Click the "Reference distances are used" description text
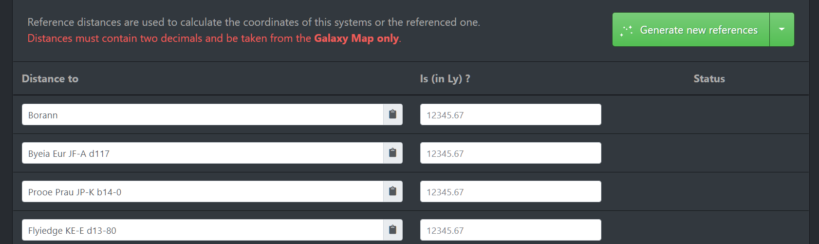The width and height of the screenshot is (819, 244). 253,22
